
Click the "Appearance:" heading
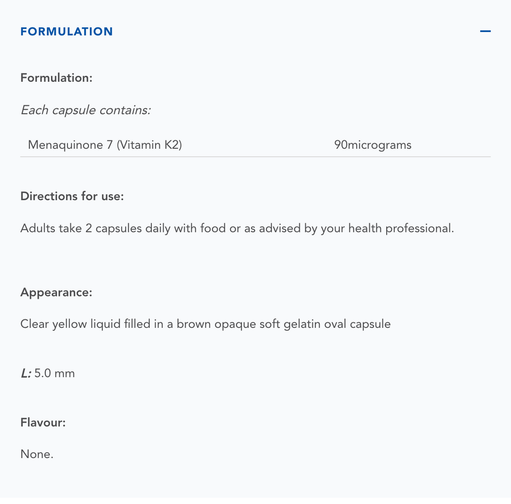point(56,292)
